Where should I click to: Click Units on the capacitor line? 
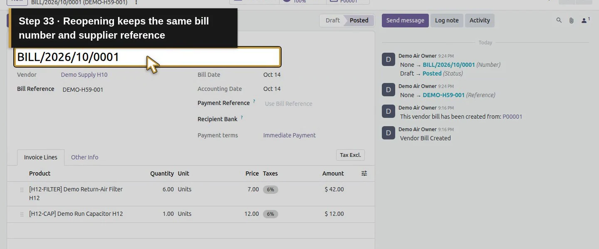pyautogui.click(x=185, y=214)
